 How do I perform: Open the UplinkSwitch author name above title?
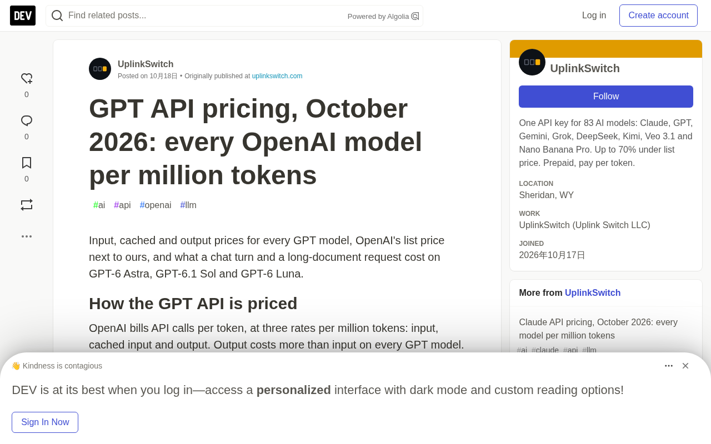click(146, 64)
